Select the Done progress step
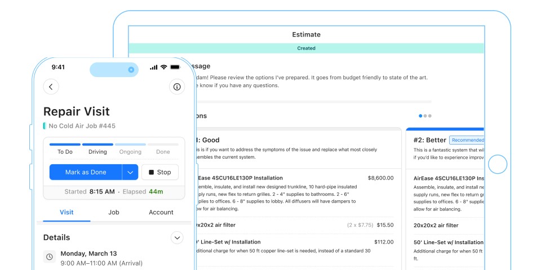 163,148
